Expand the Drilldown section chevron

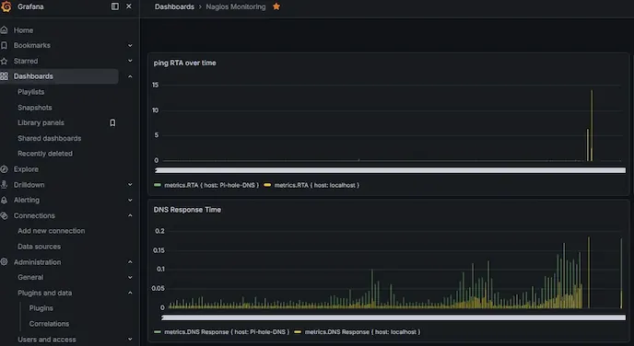130,185
